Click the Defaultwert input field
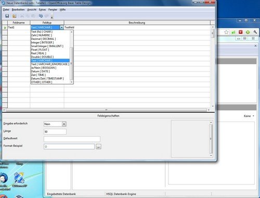Viewport: 260px width, 198px height. point(72,139)
